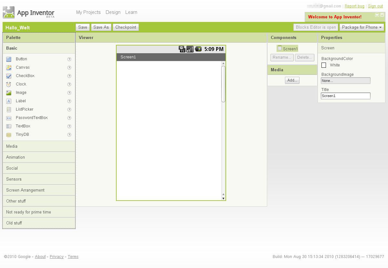388x268 pixels.
Task: Minimize the Welcome to App Inventor box
Action: (x=377, y=15)
